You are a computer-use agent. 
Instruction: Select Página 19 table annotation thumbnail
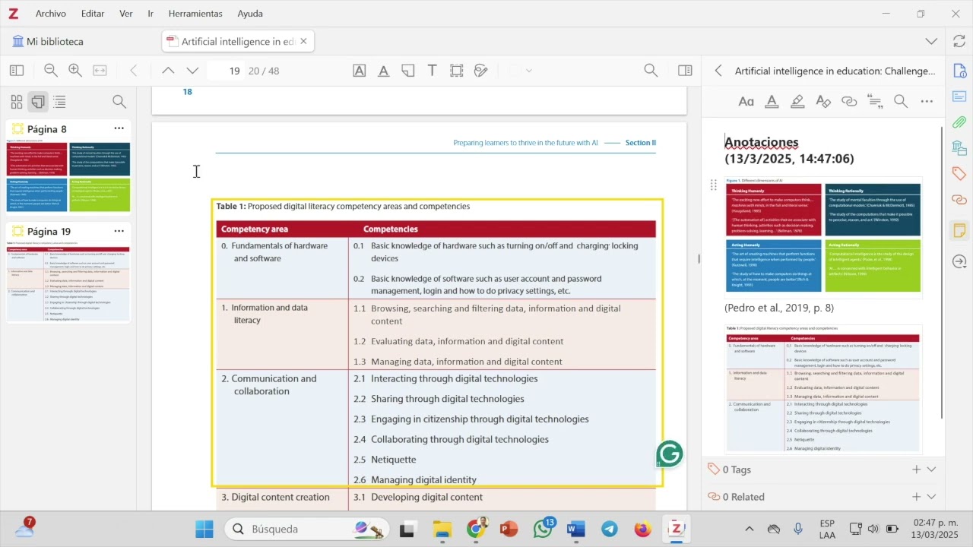[x=68, y=283]
